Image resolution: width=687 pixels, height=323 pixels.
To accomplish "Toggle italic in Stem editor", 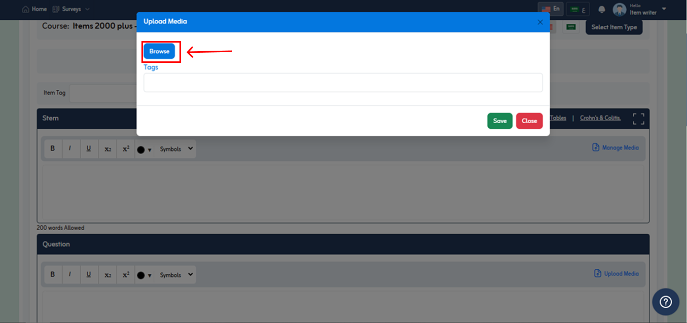I will tap(70, 149).
